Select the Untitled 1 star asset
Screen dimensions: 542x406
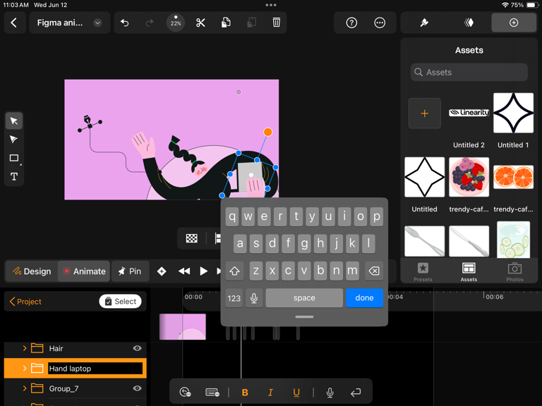513,113
